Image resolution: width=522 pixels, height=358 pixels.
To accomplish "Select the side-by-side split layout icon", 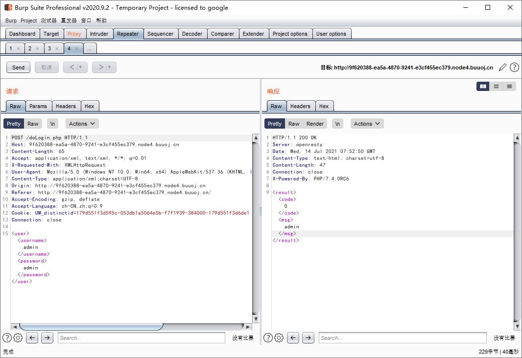I will click(483, 87).
